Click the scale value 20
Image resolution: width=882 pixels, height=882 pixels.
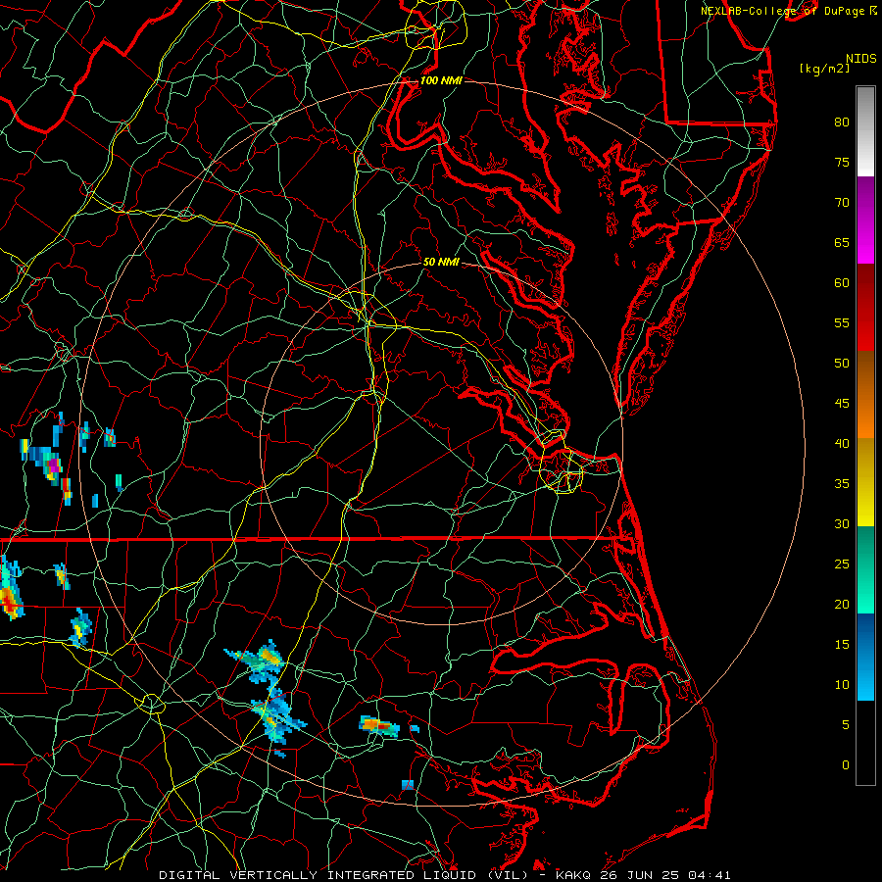tap(842, 604)
